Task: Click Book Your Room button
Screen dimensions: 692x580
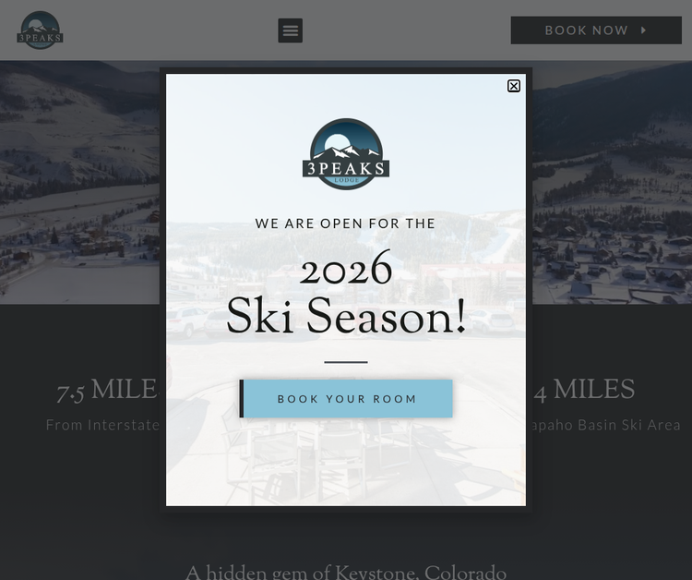Action: [346, 398]
